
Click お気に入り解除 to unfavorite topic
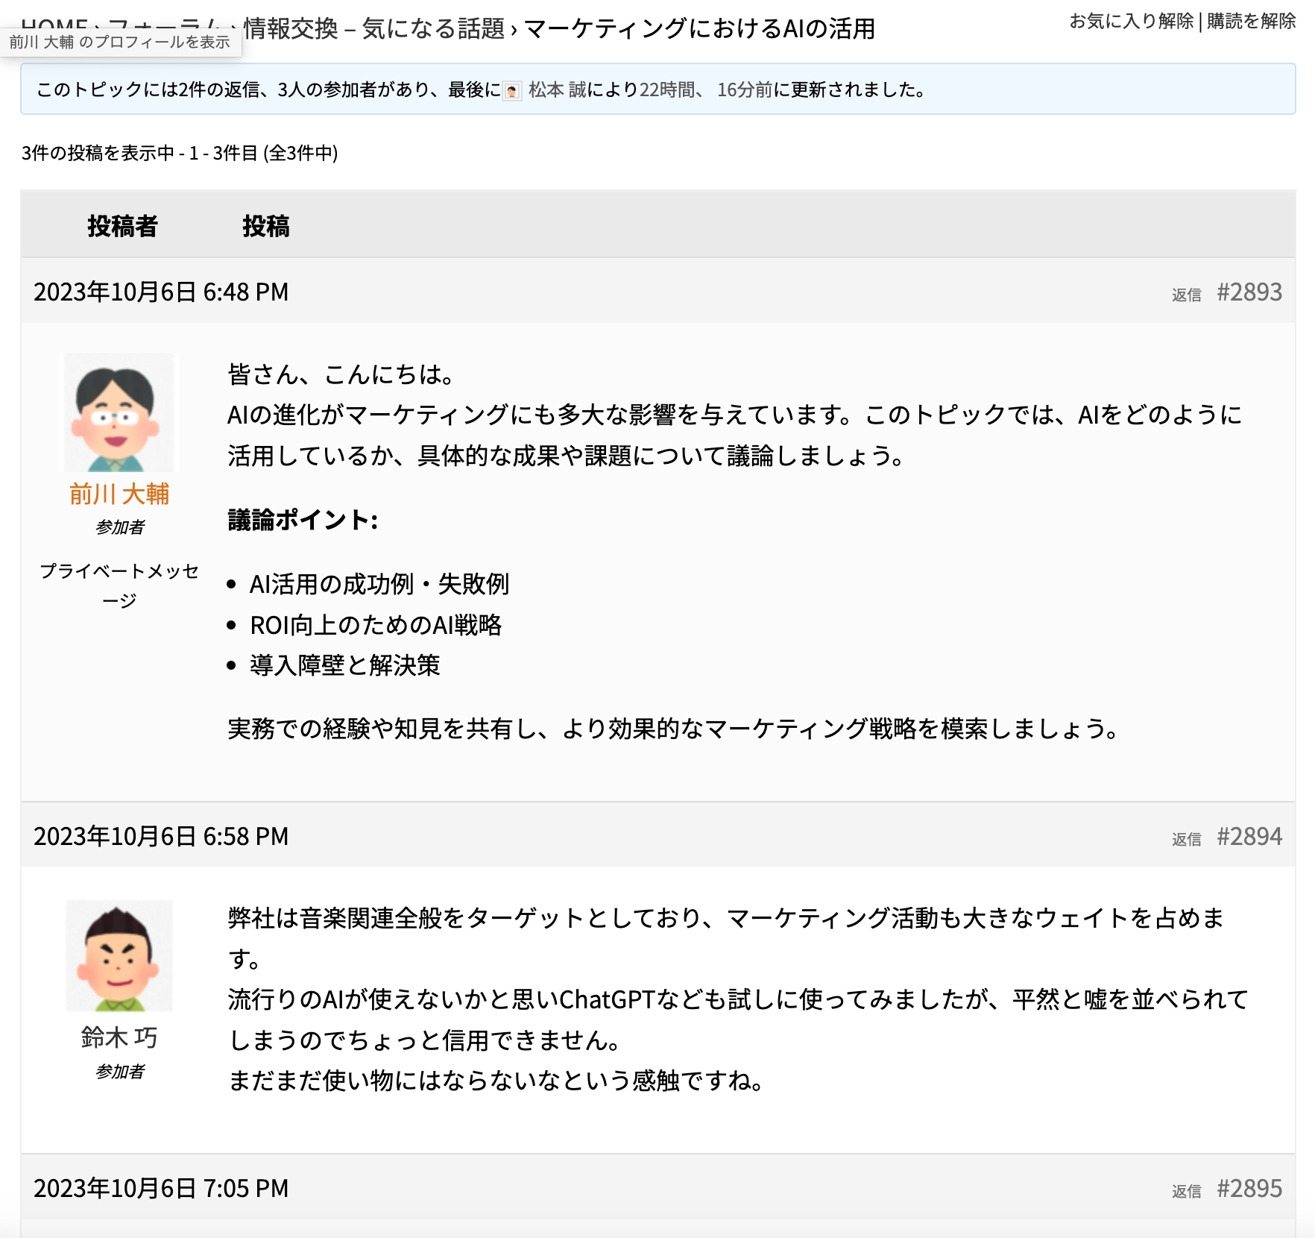(1131, 21)
